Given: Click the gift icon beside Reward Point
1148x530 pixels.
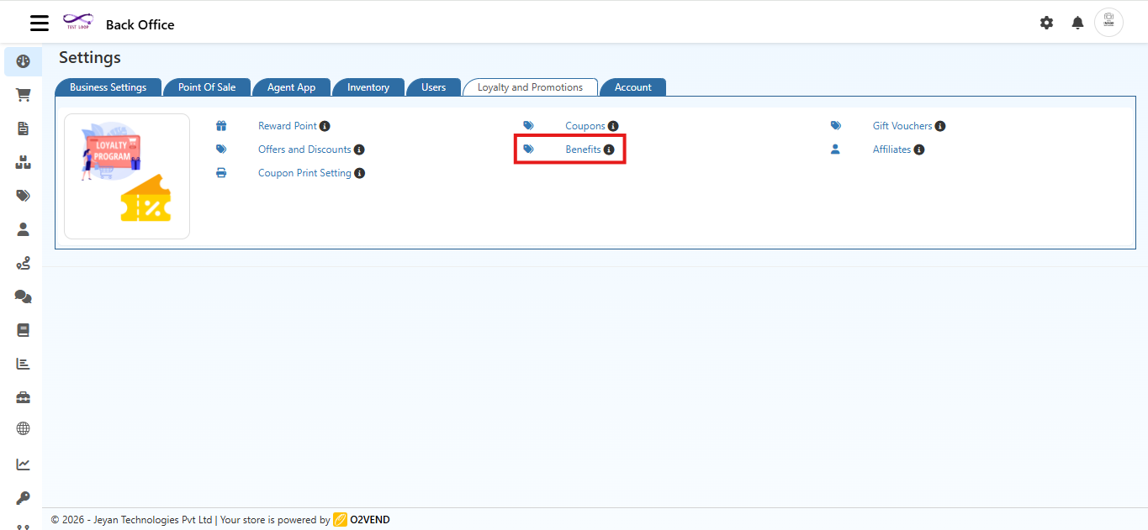Looking at the screenshot, I should 221,125.
